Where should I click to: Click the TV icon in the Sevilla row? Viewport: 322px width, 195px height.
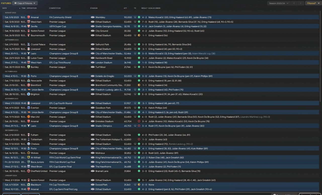[135, 26]
